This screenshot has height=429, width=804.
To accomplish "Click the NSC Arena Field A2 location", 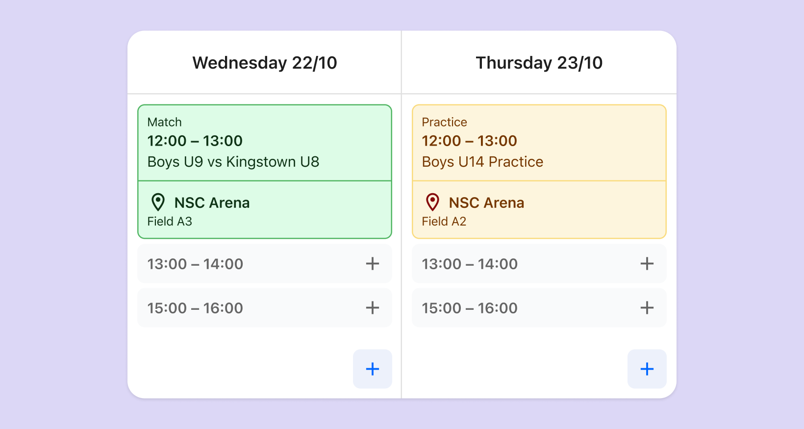I will [x=539, y=210].
